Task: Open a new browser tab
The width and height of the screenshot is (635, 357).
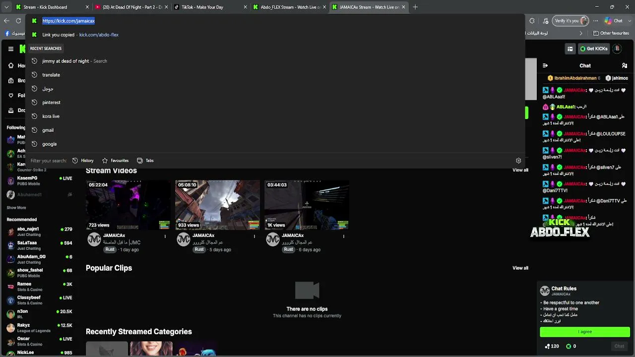Action: (x=415, y=7)
